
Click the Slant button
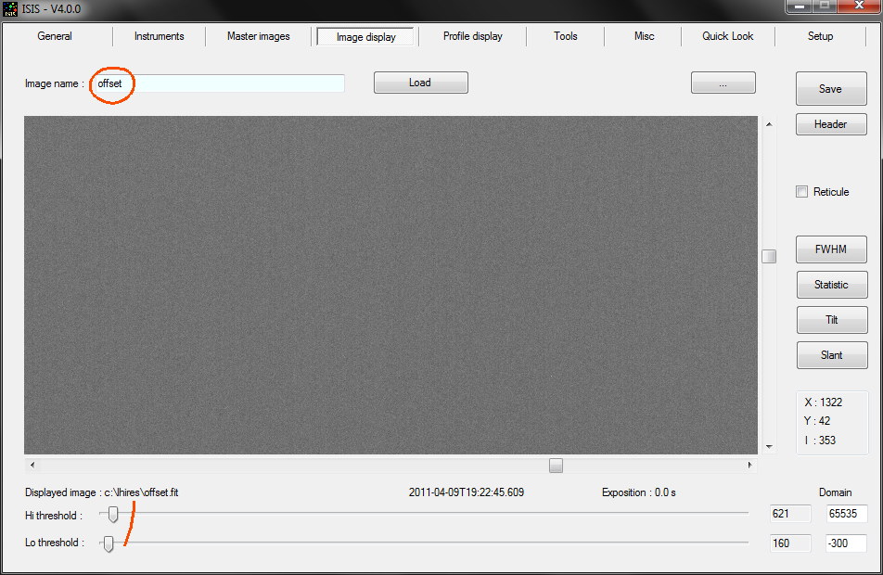831,355
